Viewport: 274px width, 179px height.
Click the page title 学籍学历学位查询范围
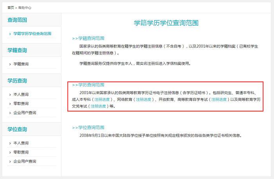166,23
